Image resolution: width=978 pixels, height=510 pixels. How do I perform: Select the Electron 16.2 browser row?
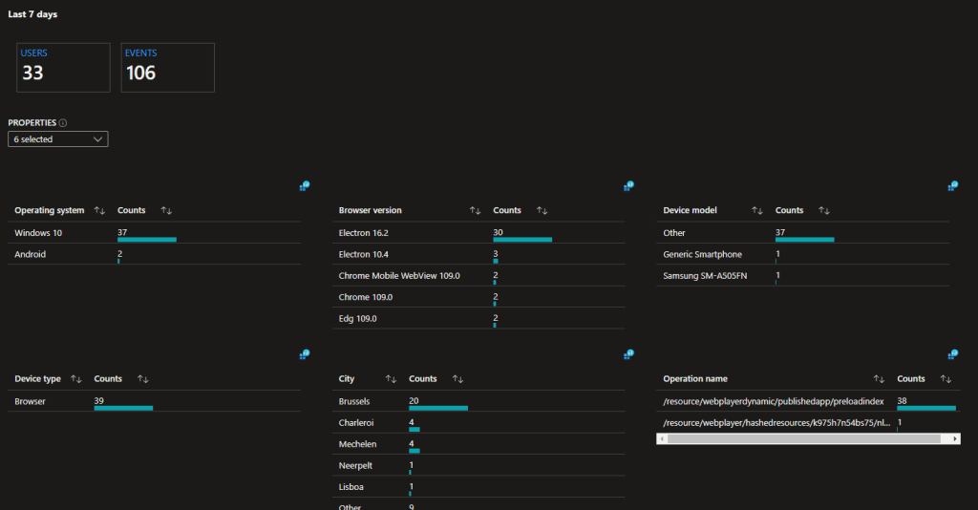tap(364, 233)
